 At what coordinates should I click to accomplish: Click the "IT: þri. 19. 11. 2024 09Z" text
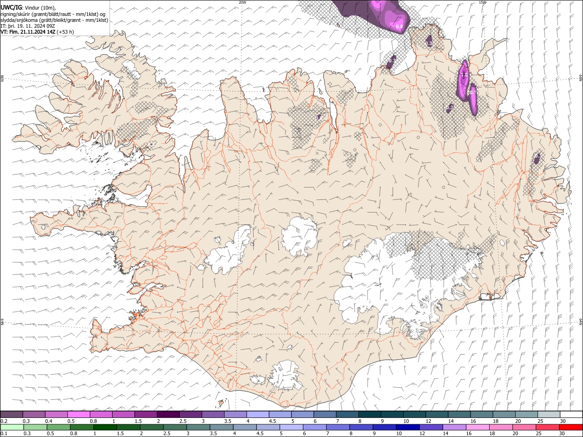[28, 26]
